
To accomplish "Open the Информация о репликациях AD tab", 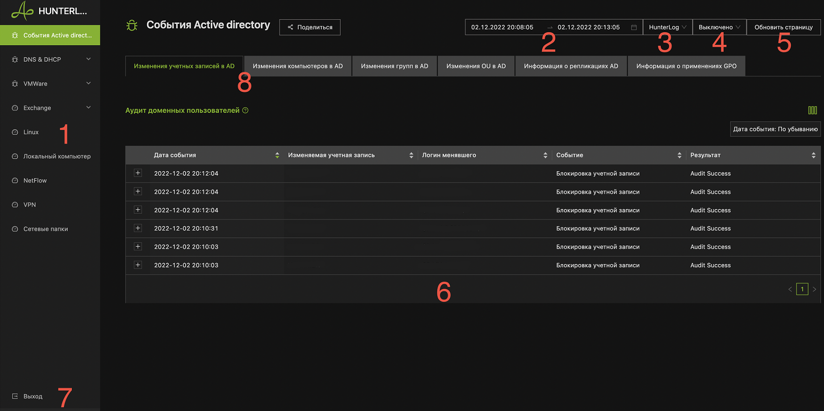I will coord(571,66).
